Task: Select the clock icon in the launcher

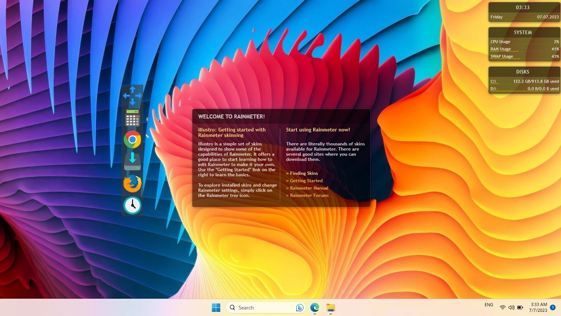Action: pos(132,204)
